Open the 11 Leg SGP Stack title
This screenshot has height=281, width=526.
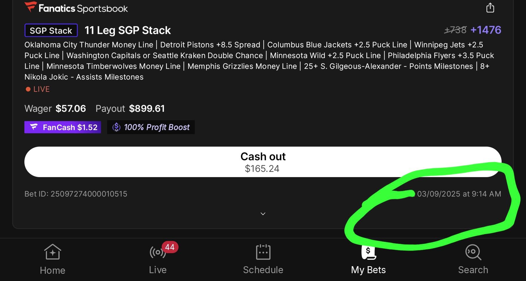128,30
